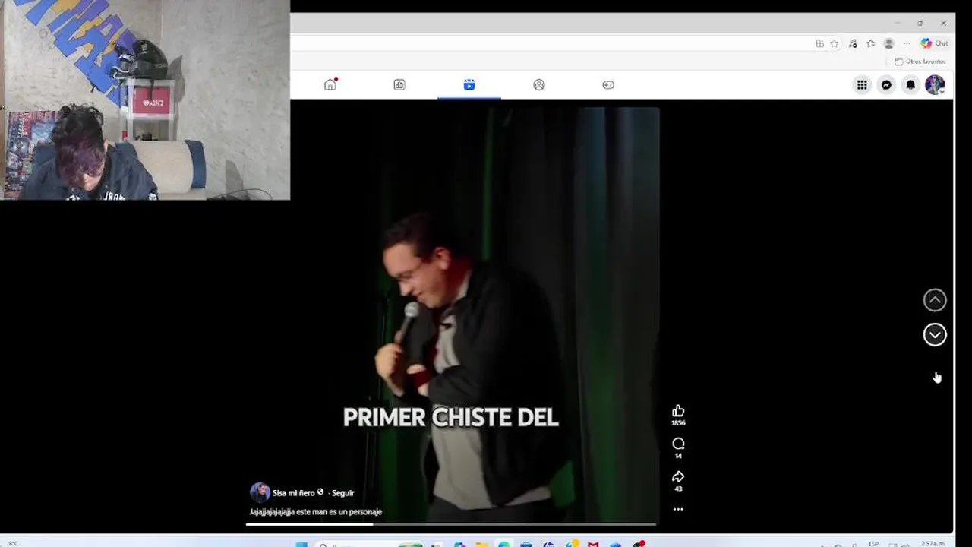The height and width of the screenshot is (547, 972).
Task: Open the Edge browser profile icon
Action: click(888, 43)
